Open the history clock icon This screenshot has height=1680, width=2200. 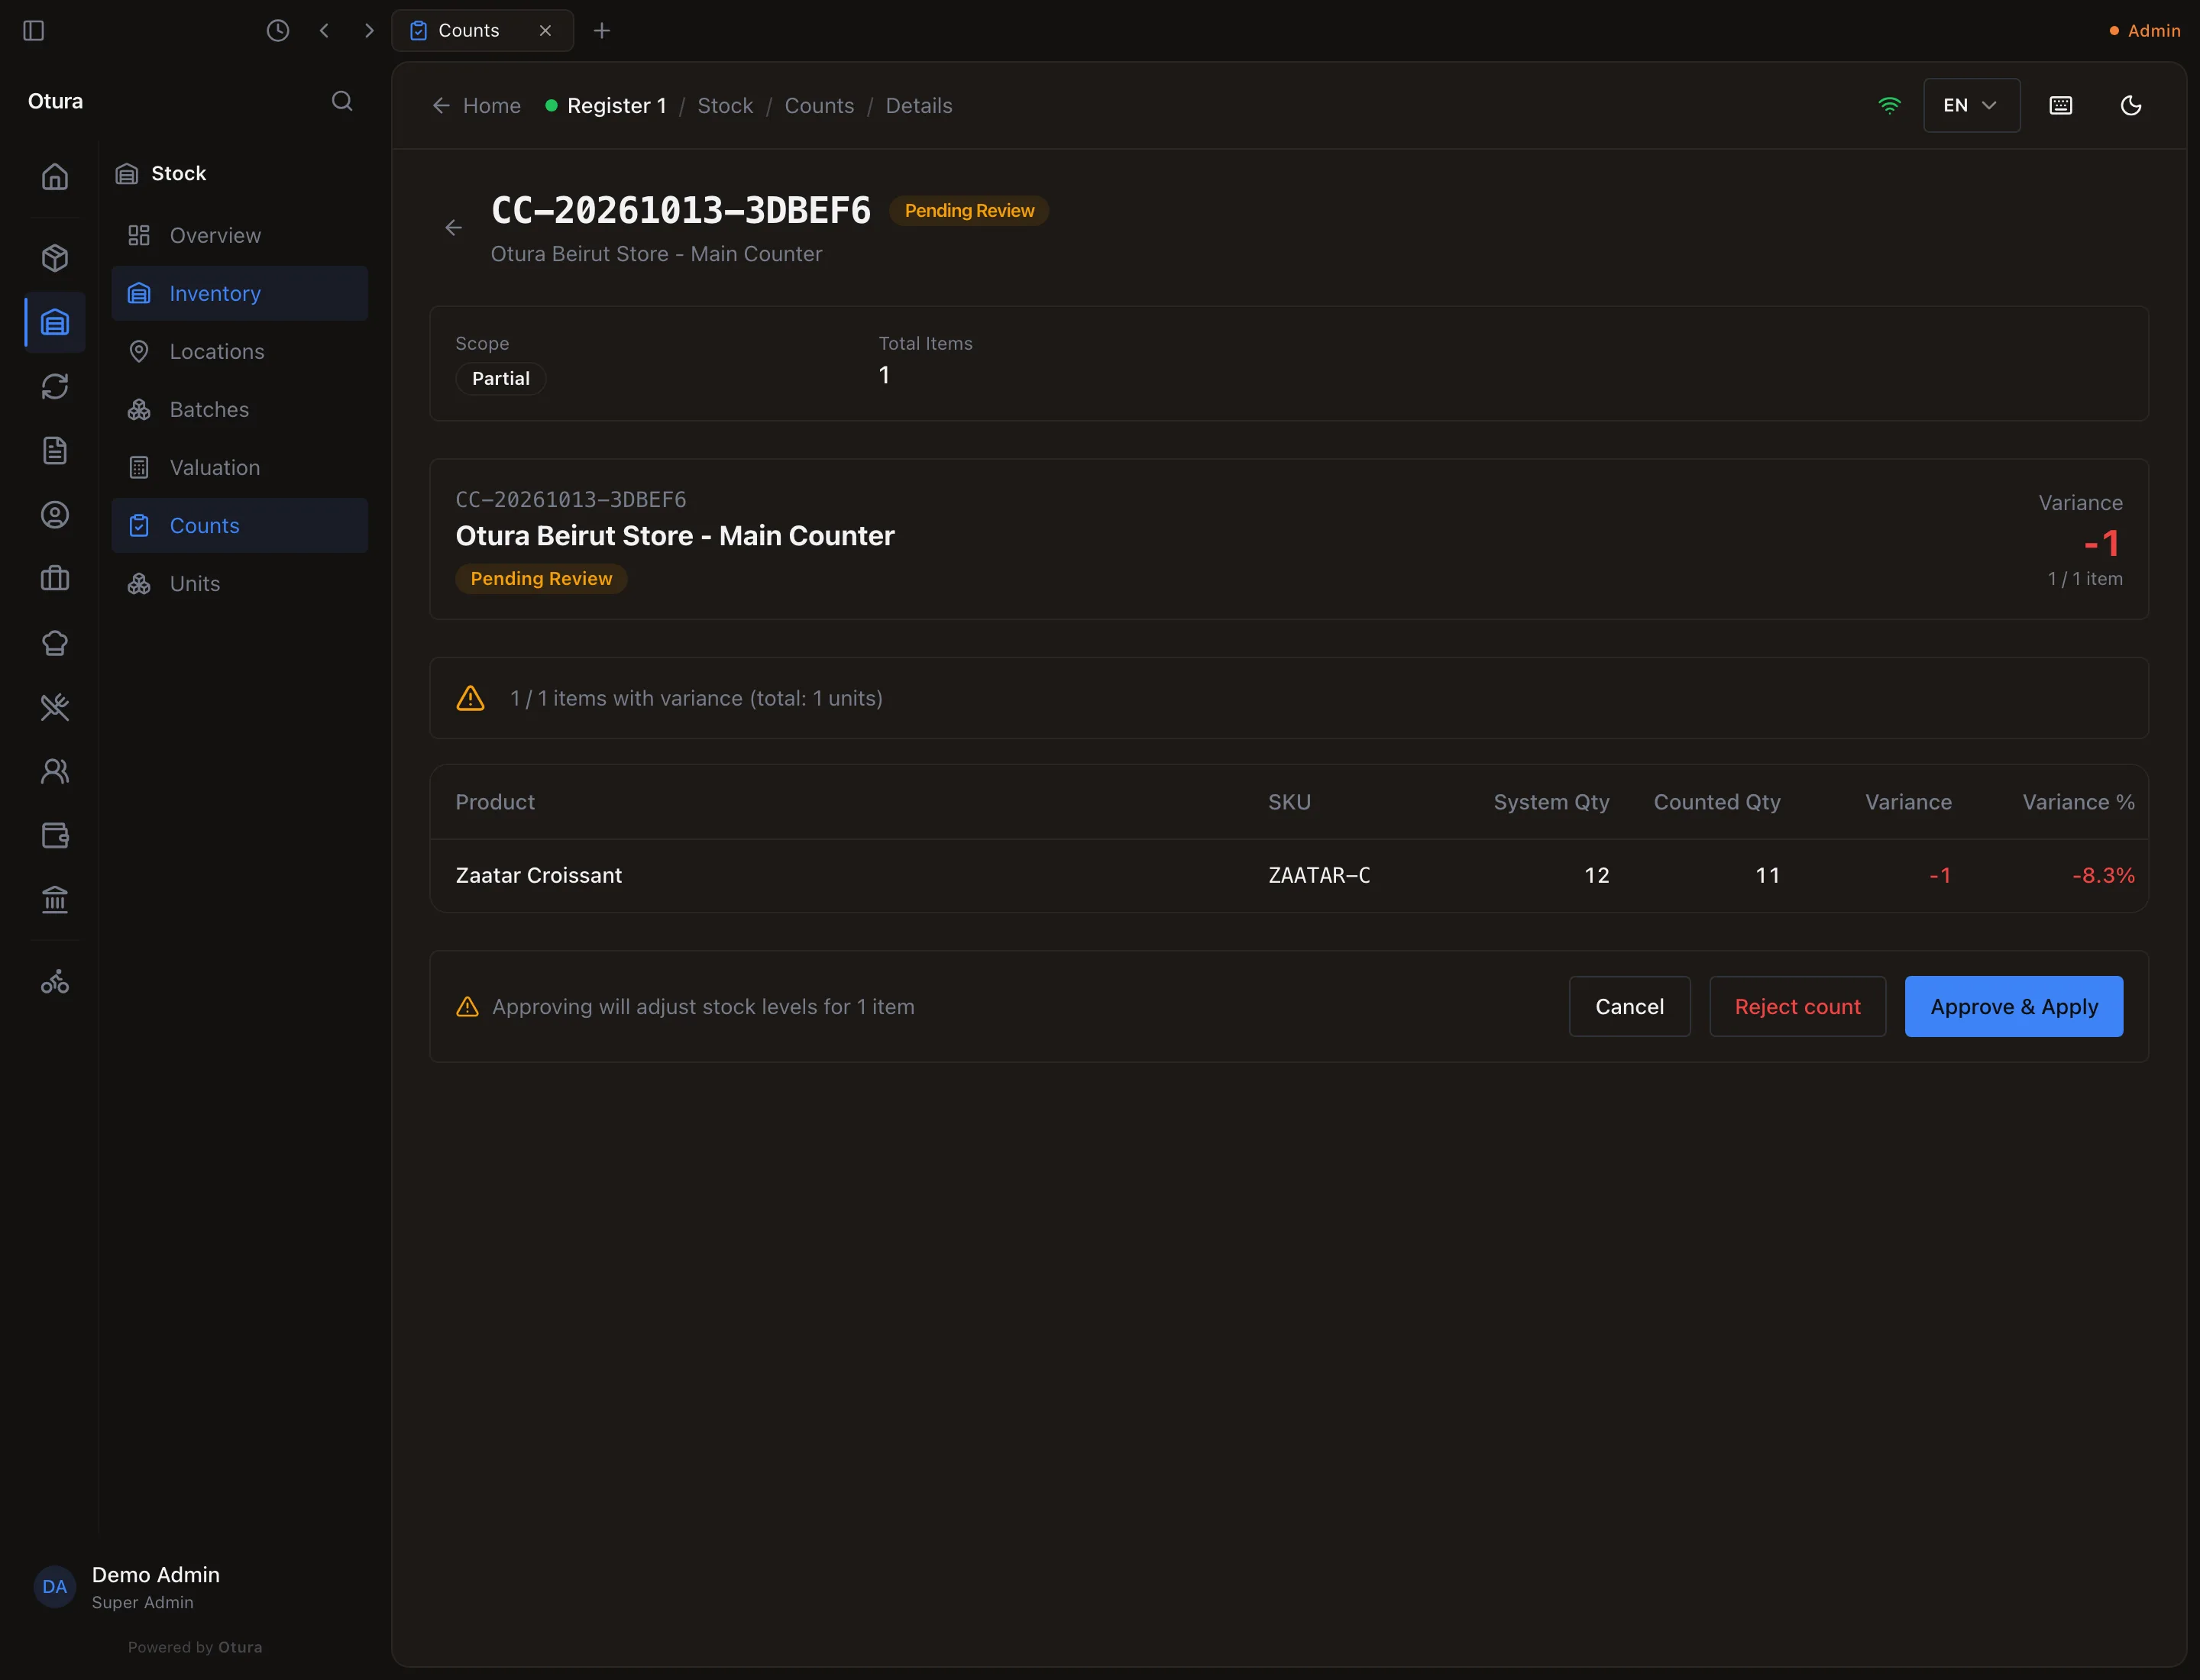[x=278, y=31]
